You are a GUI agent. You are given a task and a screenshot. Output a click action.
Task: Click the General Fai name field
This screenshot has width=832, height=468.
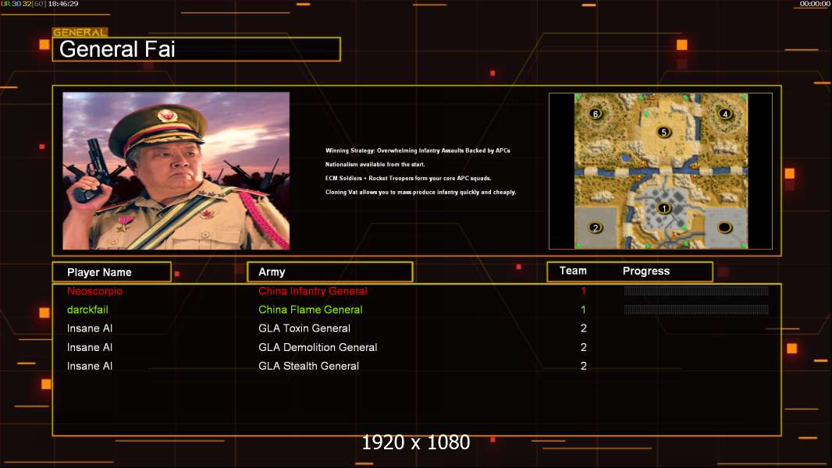click(197, 49)
